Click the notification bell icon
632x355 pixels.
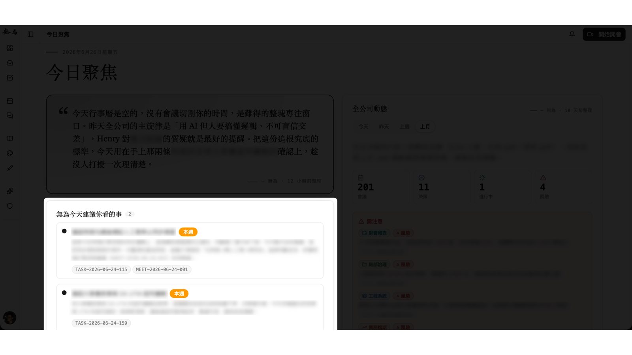click(x=572, y=34)
